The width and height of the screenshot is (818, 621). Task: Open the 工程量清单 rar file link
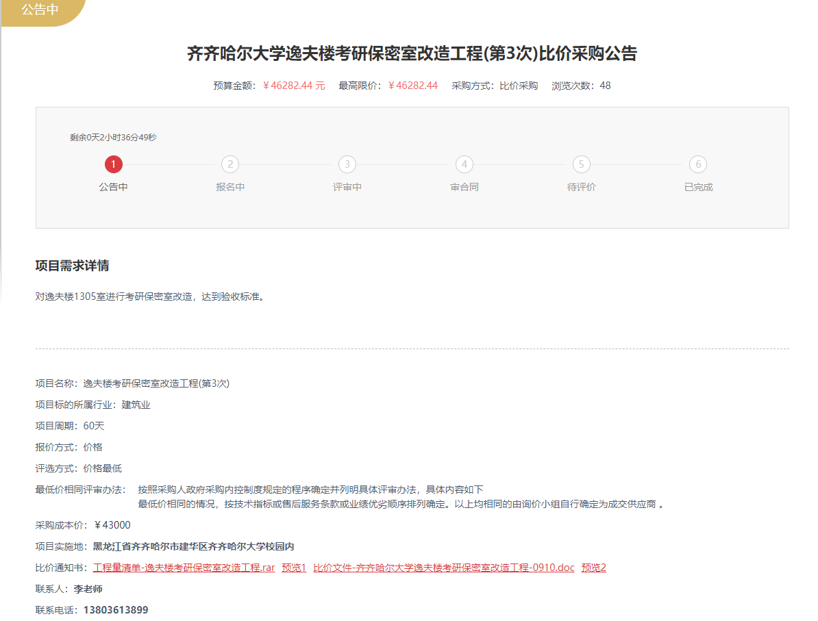184,568
